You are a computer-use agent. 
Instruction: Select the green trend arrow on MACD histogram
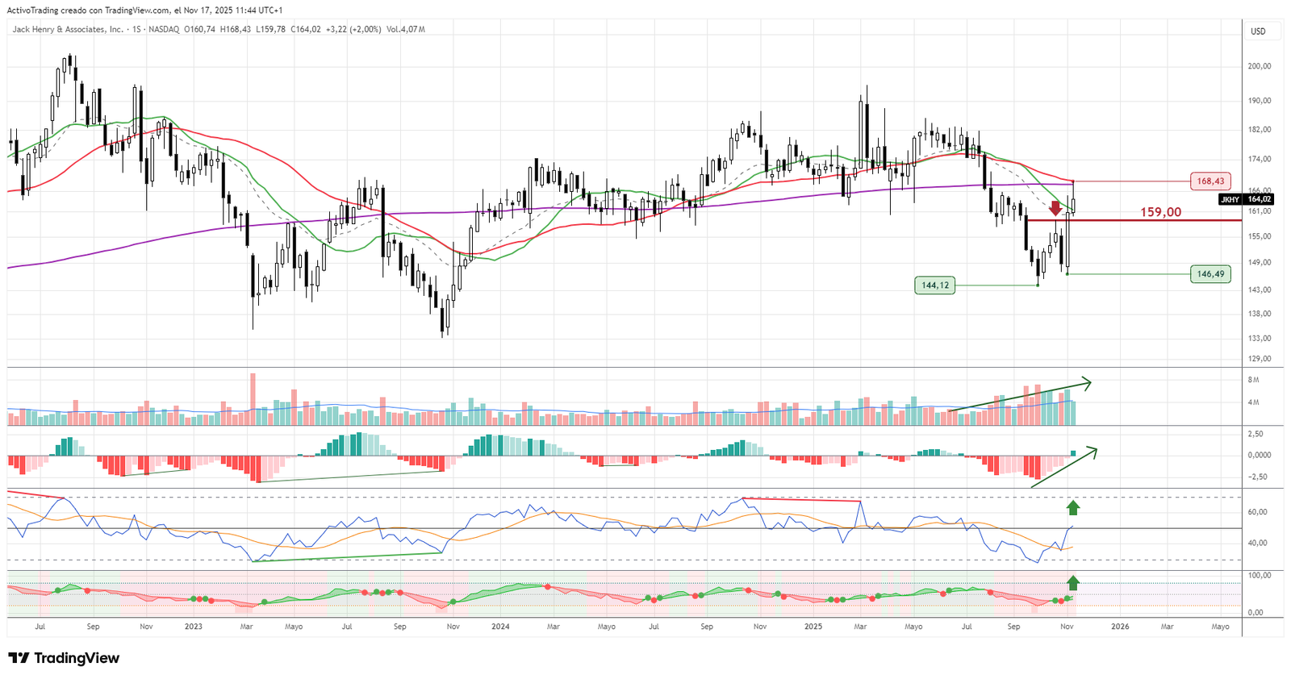1064,468
